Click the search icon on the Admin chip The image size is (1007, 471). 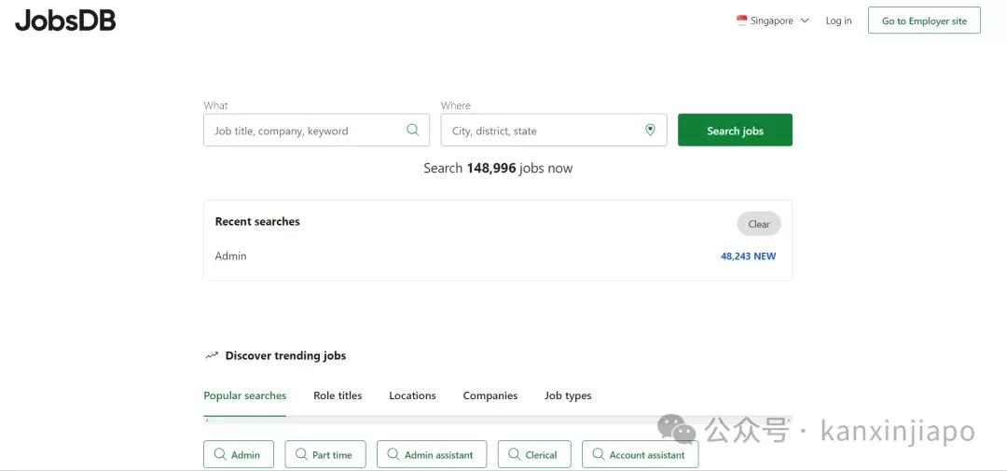220,454
